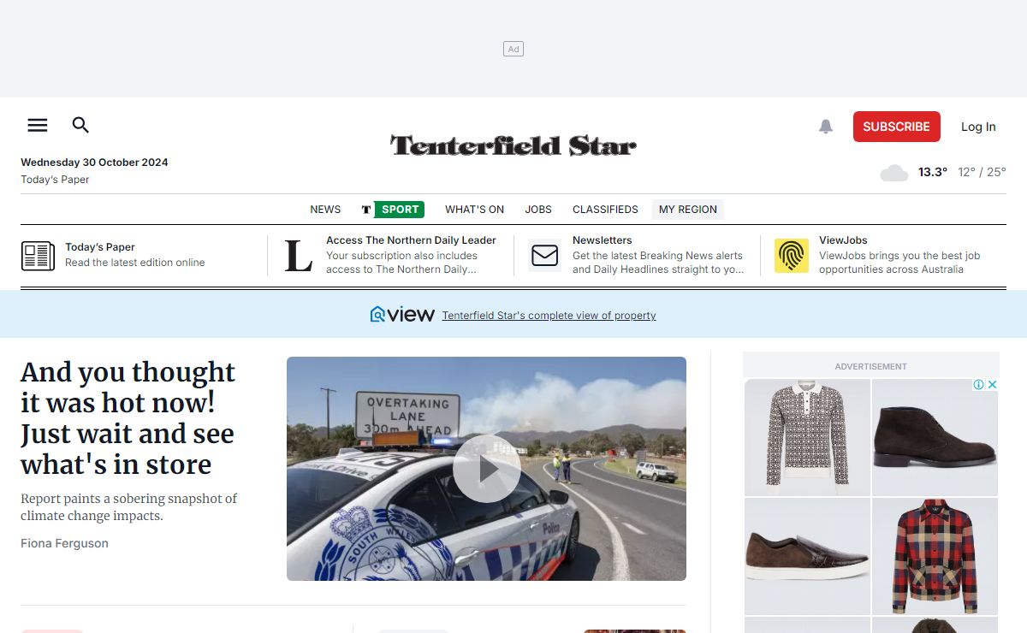
Task: Click the ad info icon
Action: 979,385
